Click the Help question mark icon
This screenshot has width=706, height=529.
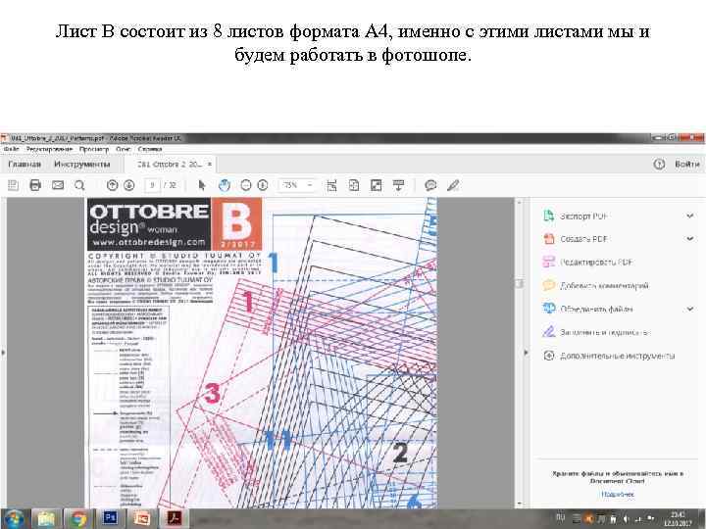(659, 165)
